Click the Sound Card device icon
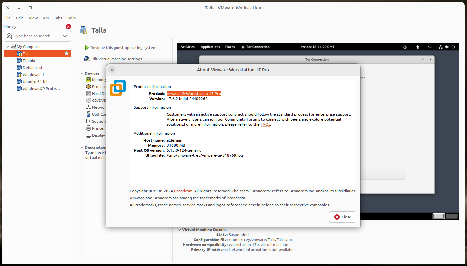Image resolution: width=467 pixels, height=266 pixels. [x=89, y=121]
